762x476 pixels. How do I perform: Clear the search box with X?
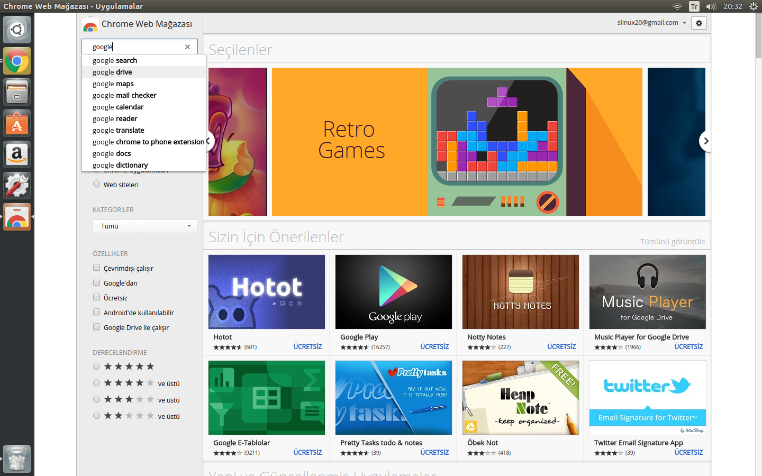pos(187,47)
